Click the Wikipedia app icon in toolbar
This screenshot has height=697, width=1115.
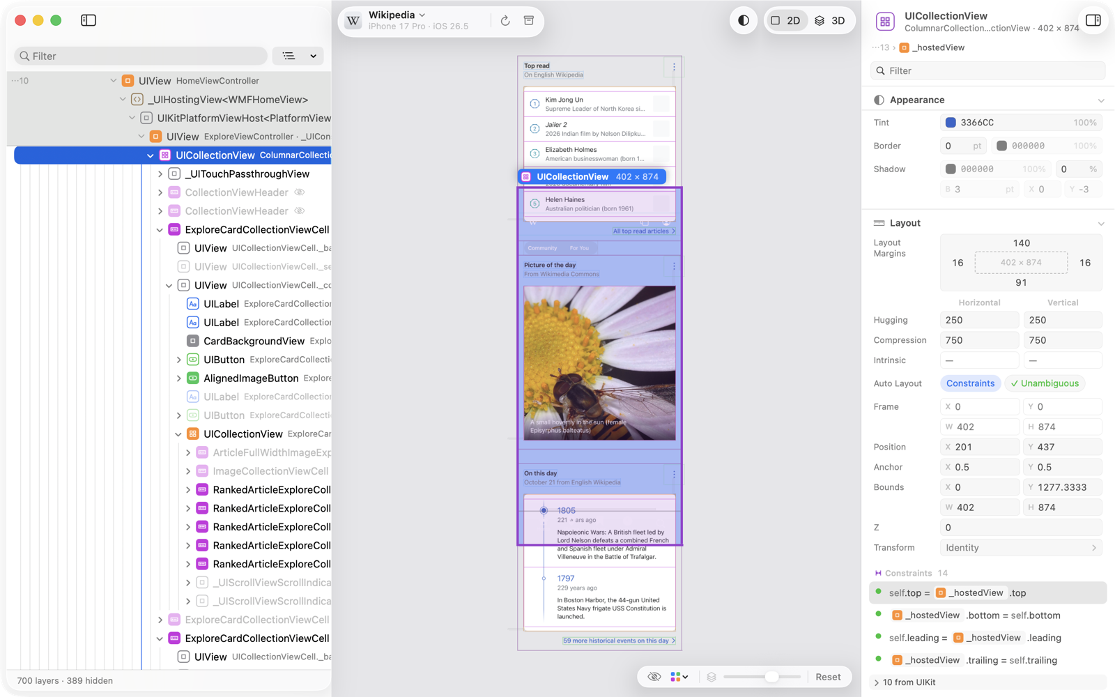pos(353,21)
